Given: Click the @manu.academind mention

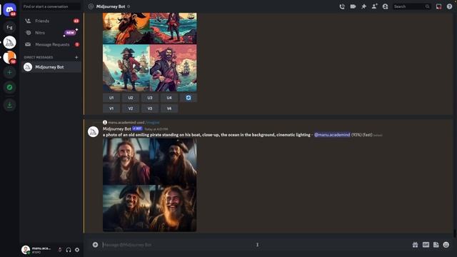Looking at the screenshot, I should (332, 135).
